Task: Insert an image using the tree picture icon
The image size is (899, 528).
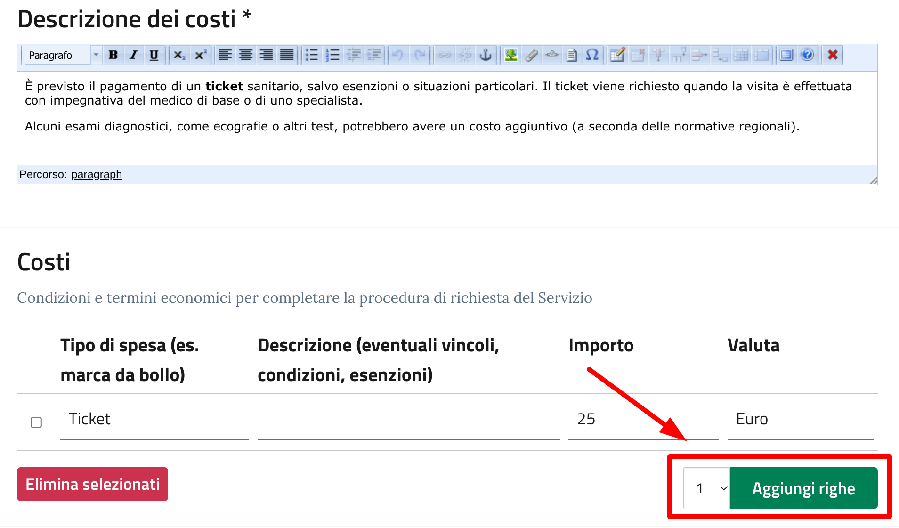Action: (511, 55)
